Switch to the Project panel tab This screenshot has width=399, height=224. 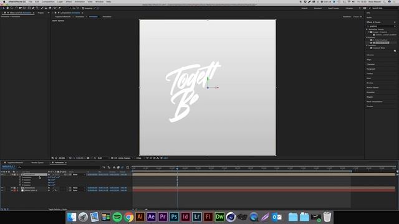[x=41, y=12]
